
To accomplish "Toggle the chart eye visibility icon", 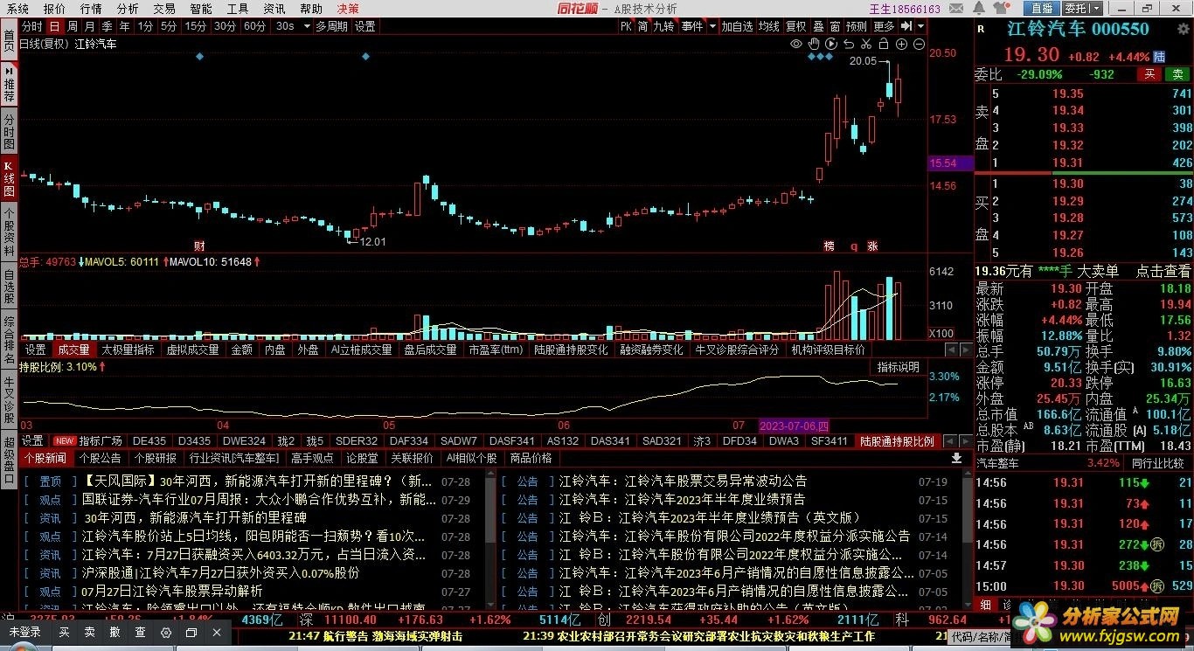I will [x=796, y=44].
